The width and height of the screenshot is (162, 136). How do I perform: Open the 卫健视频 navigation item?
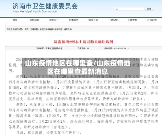click(113, 20)
